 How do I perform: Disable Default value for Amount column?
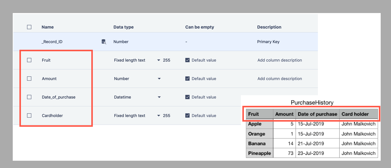[x=187, y=79]
